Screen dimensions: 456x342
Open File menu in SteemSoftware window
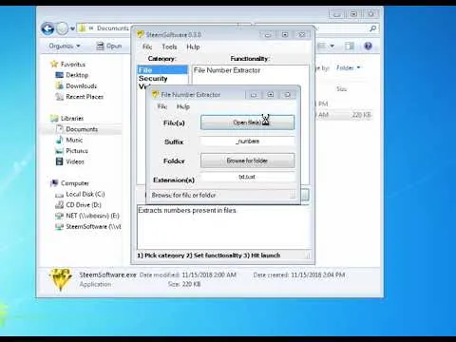(x=147, y=47)
